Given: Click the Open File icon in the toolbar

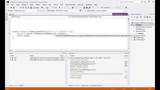Looking at the screenshot, I should click(84, 8).
